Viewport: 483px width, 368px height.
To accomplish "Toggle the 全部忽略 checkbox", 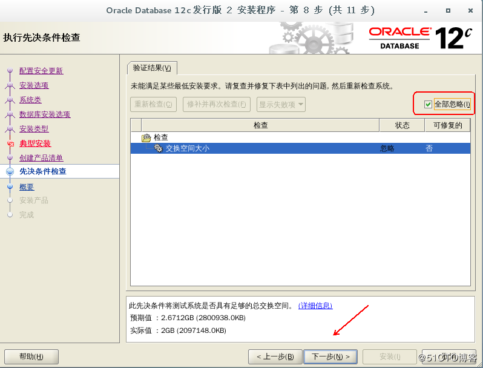I will click(428, 104).
